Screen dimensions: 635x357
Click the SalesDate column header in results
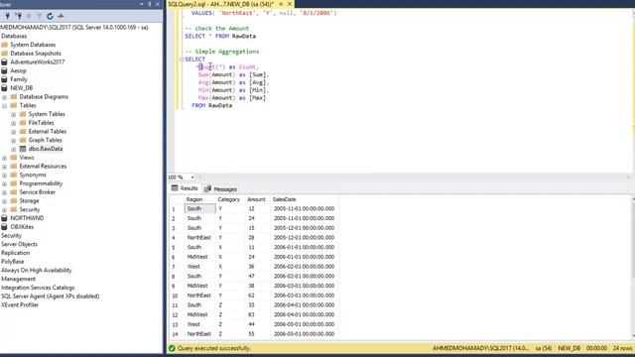(x=305, y=199)
